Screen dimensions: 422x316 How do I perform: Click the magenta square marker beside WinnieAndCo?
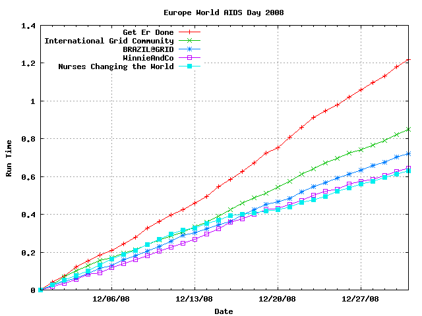(x=189, y=58)
